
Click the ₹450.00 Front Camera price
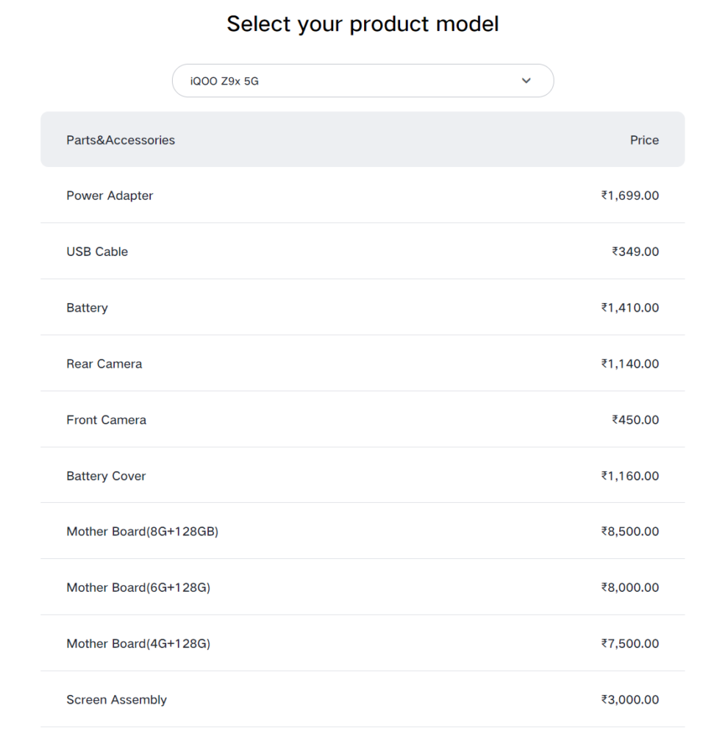635,420
